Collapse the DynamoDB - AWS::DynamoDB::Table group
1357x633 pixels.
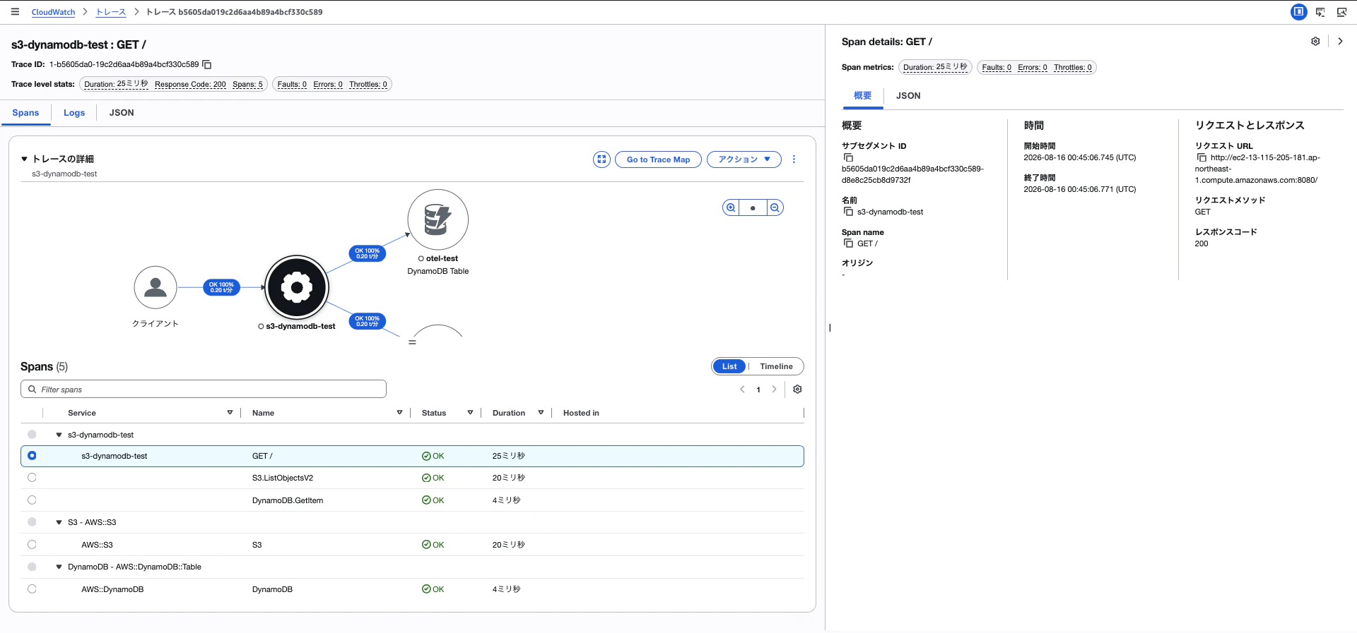click(x=59, y=567)
